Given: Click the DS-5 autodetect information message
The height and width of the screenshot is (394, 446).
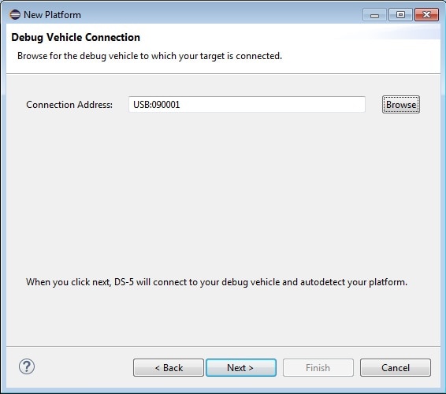Looking at the screenshot, I should click(x=217, y=282).
